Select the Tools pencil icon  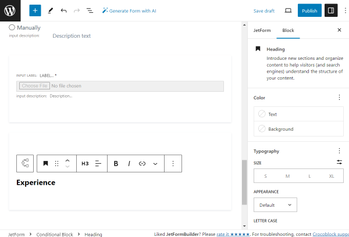pos(51,10)
